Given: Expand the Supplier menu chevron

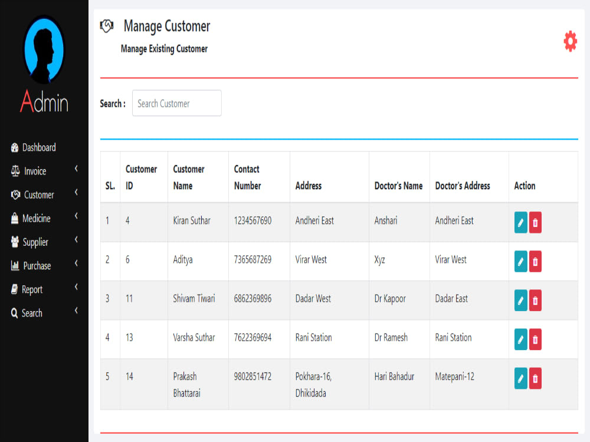Looking at the screenshot, I should 76,239.
